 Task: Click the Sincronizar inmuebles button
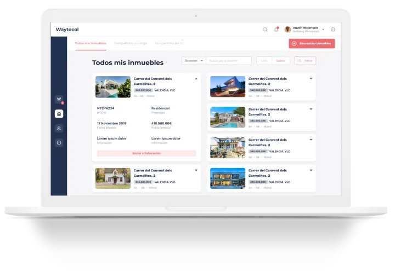(x=312, y=44)
